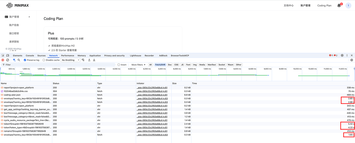Check the Invert filter checkbox
The width and height of the screenshot is (355, 143).
click(x=119, y=65)
